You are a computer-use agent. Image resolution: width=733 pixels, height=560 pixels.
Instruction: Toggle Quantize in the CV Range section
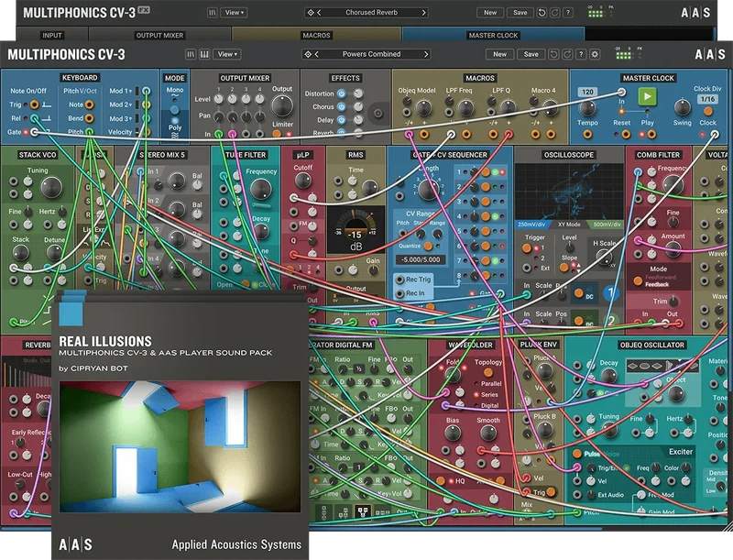click(x=428, y=246)
